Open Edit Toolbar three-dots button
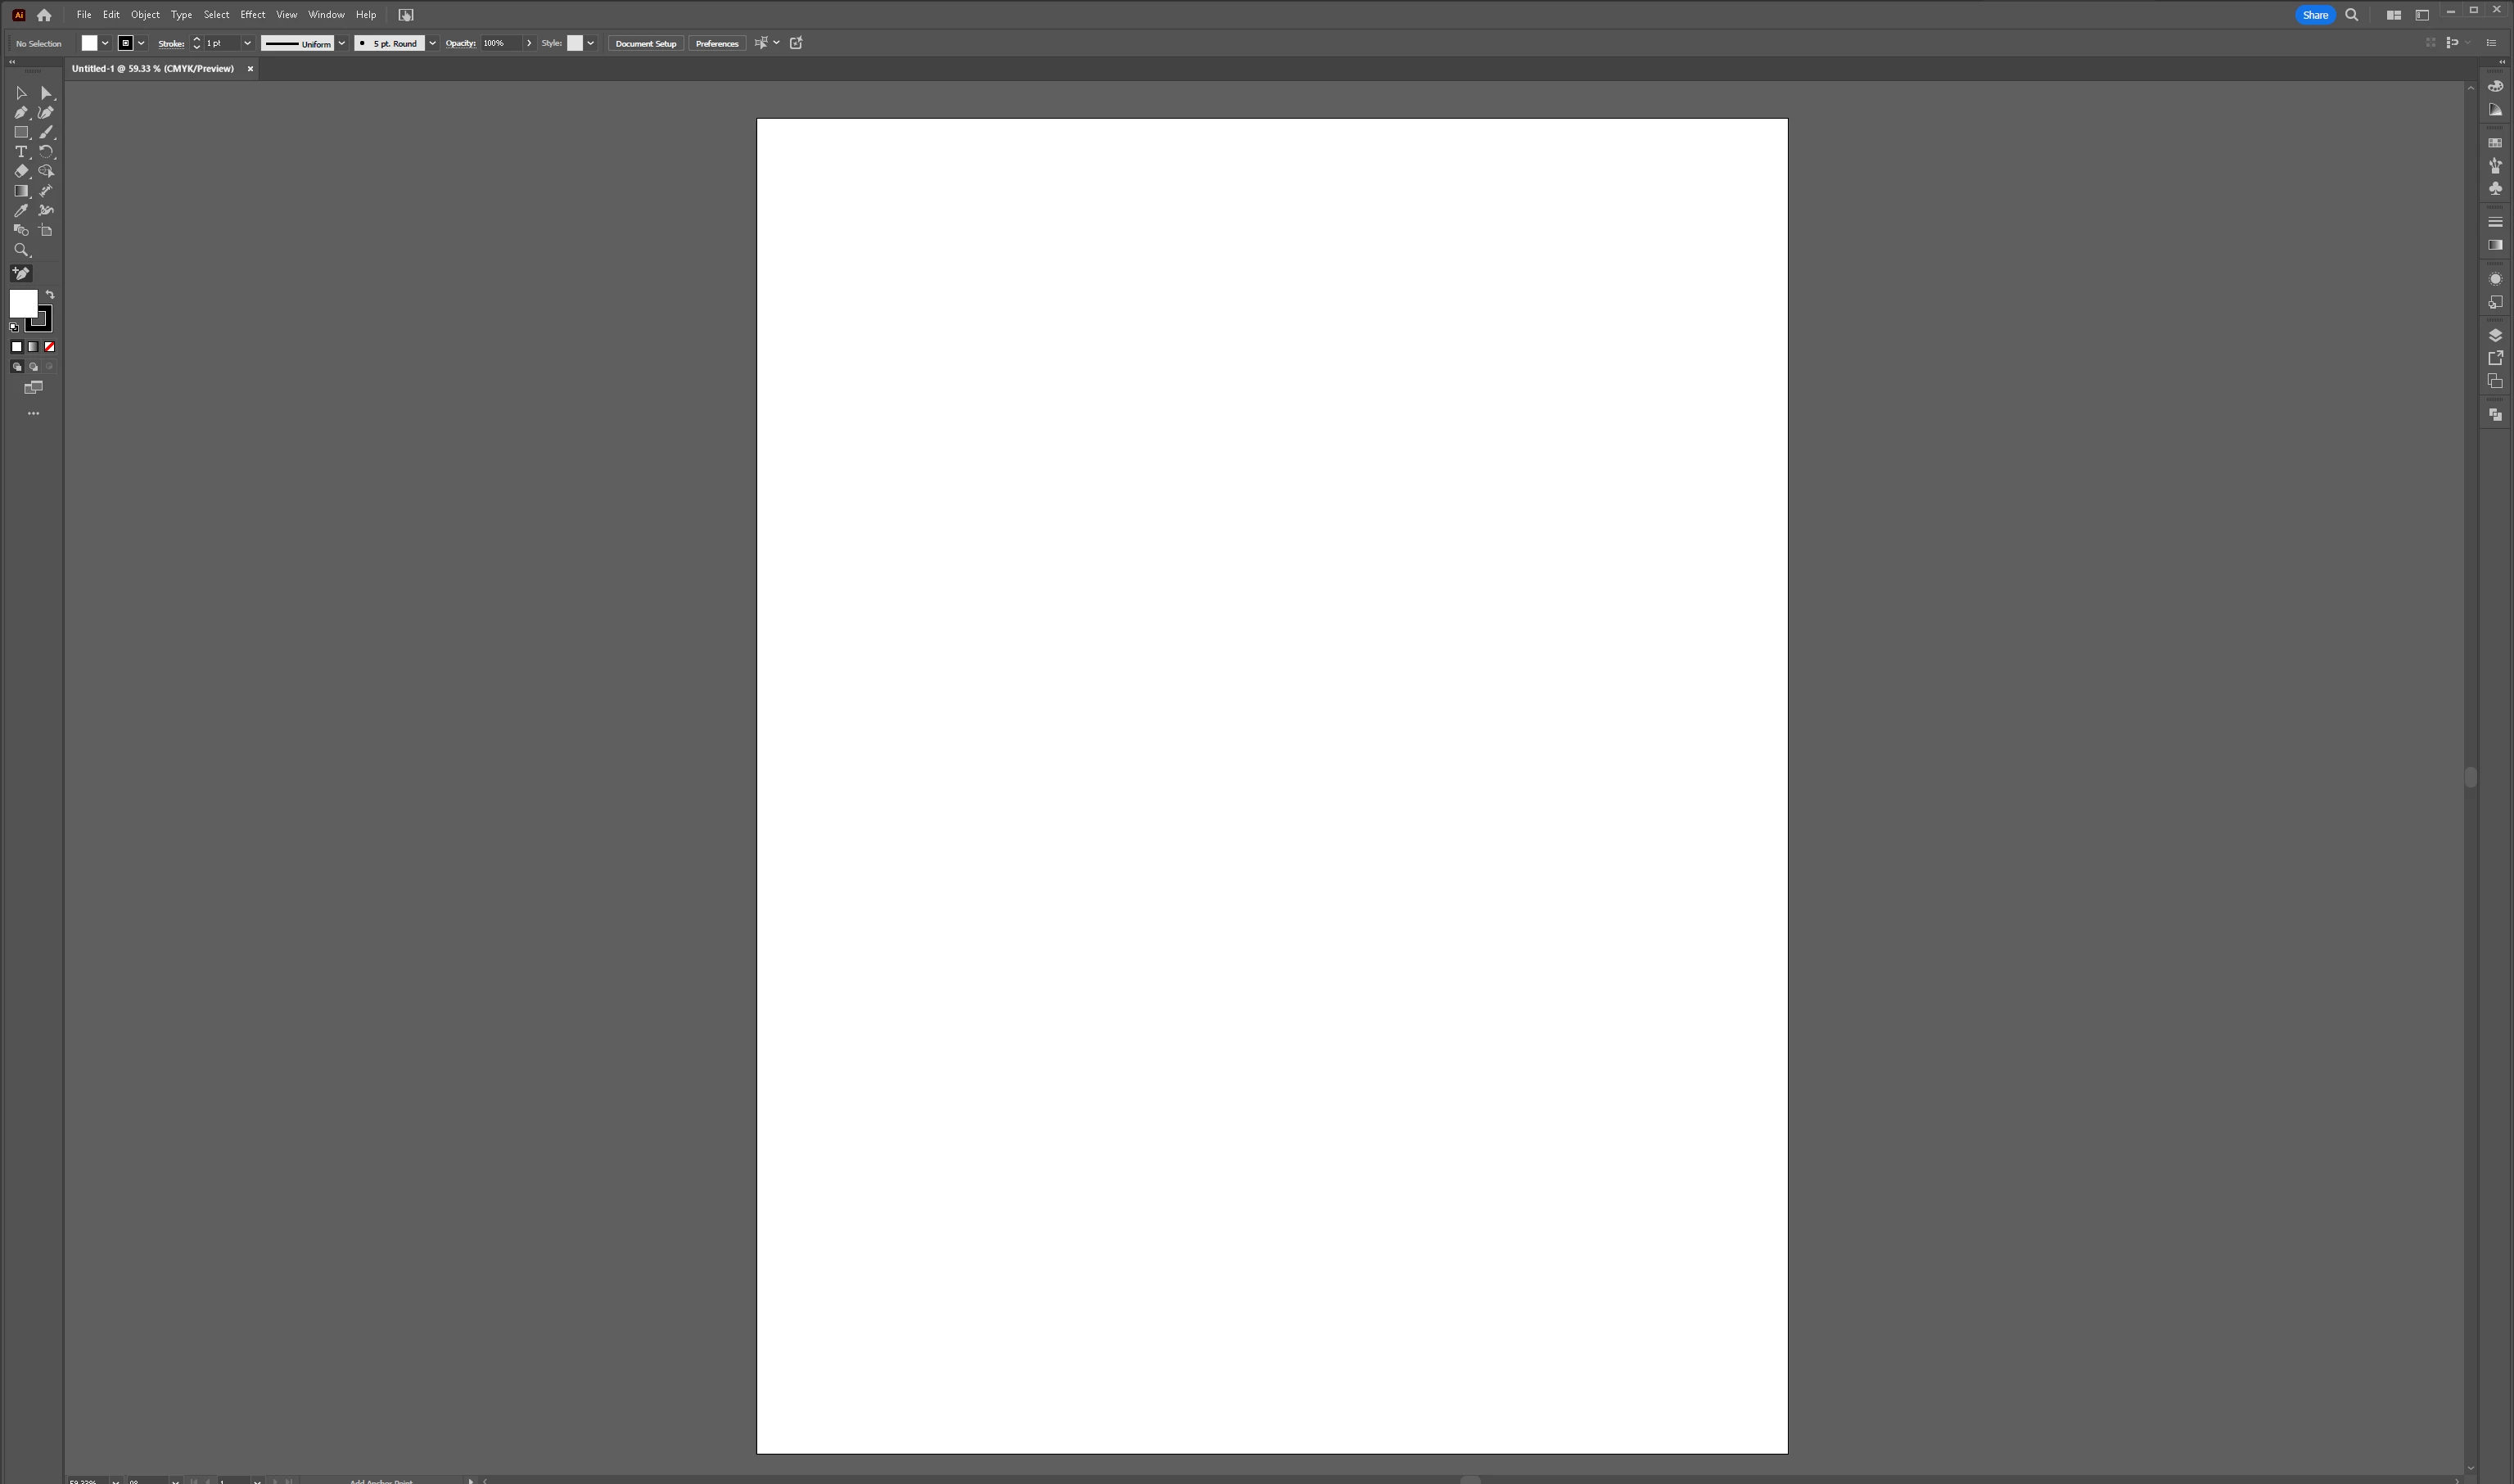The height and width of the screenshot is (1484, 2514). pos(33,413)
